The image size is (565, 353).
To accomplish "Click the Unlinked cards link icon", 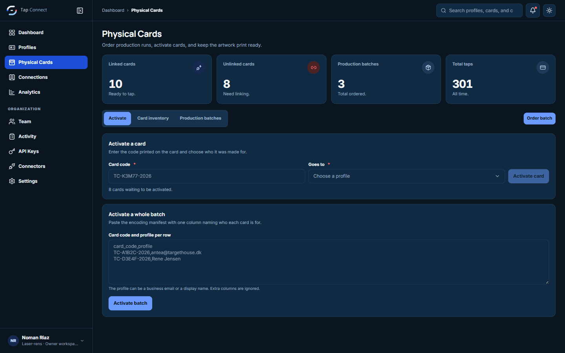I will [x=313, y=67].
